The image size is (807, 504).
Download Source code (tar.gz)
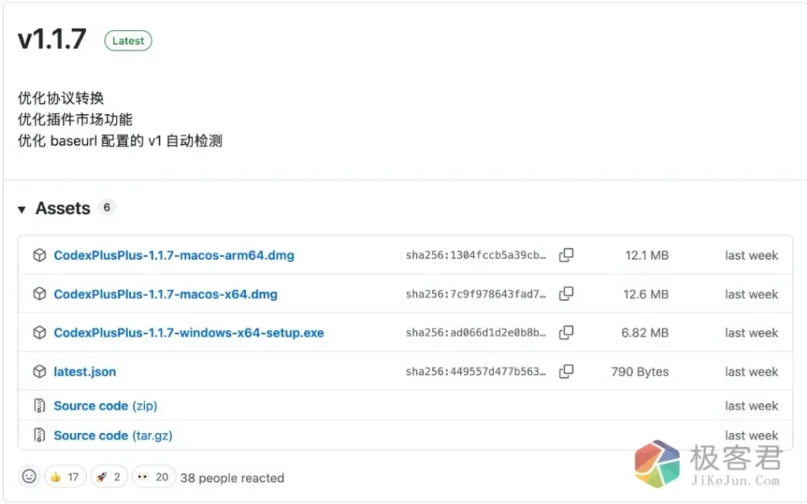[x=113, y=435]
